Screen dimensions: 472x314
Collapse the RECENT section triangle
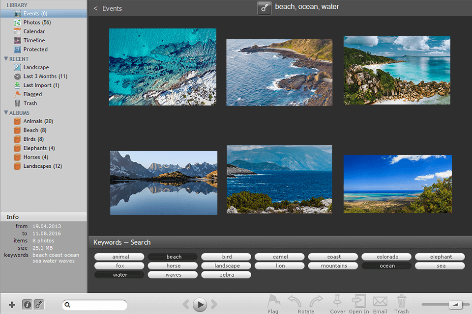pyautogui.click(x=6, y=59)
